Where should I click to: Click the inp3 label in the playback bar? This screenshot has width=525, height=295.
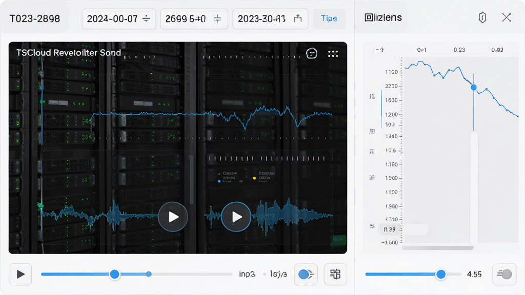click(x=247, y=275)
